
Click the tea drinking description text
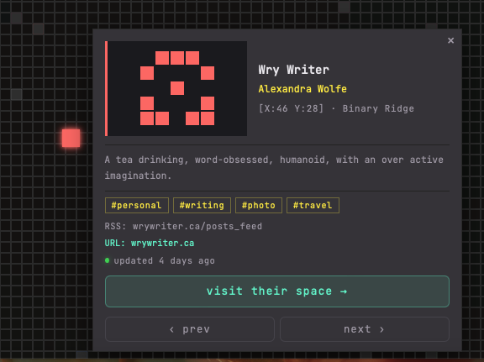pyautogui.click(x=274, y=168)
